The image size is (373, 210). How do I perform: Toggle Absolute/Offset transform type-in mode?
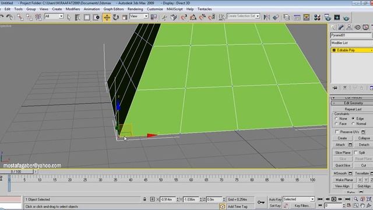pos(152,199)
